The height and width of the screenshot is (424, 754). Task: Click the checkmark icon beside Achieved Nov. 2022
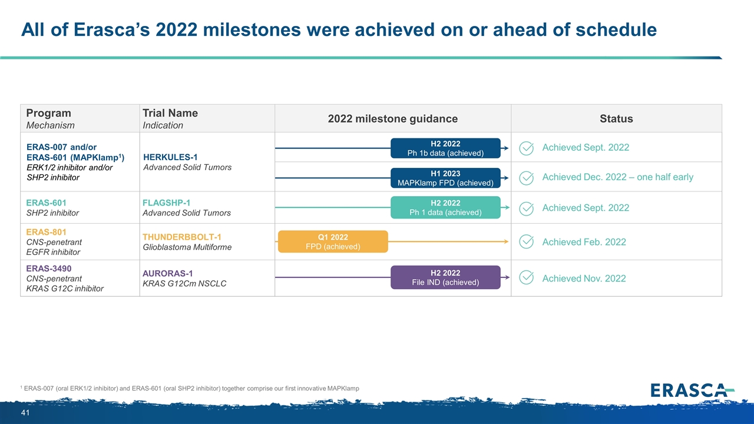[527, 279]
